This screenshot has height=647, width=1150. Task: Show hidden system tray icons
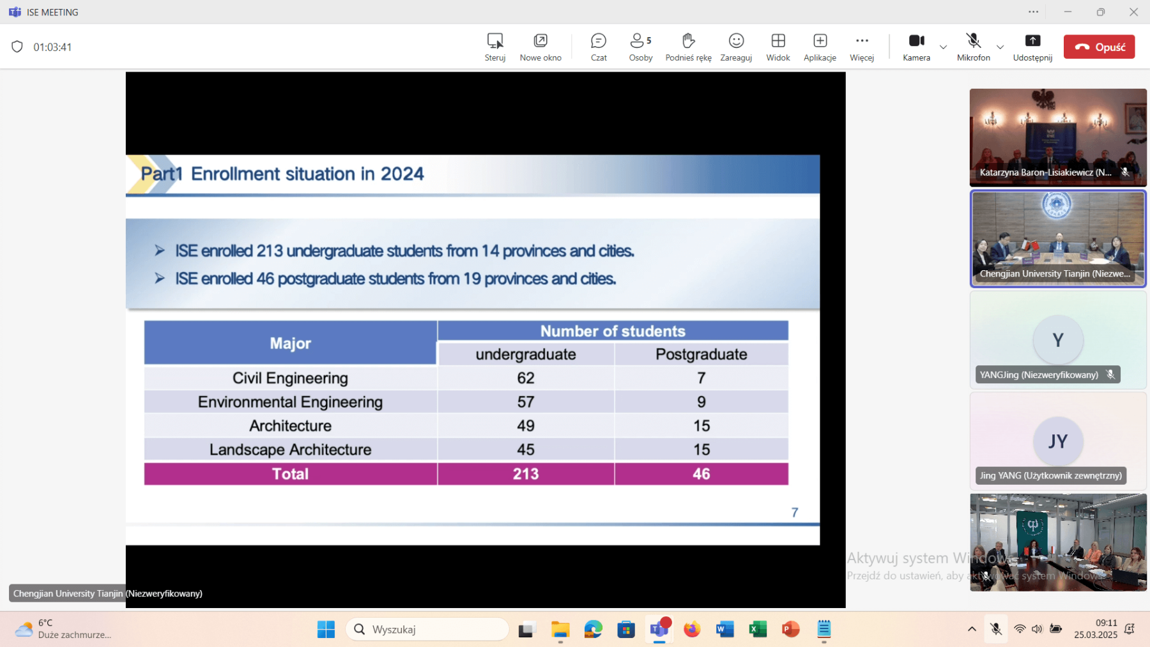(x=972, y=629)
